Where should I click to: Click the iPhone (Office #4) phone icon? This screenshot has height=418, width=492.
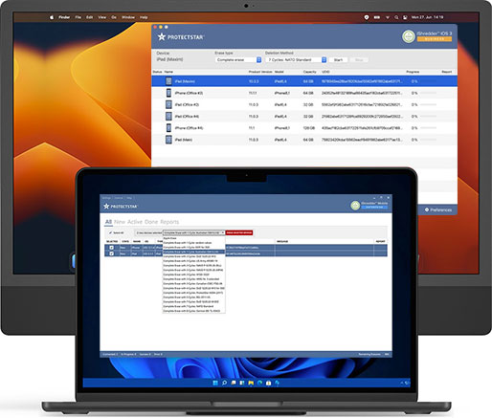(x=168, y=128)
